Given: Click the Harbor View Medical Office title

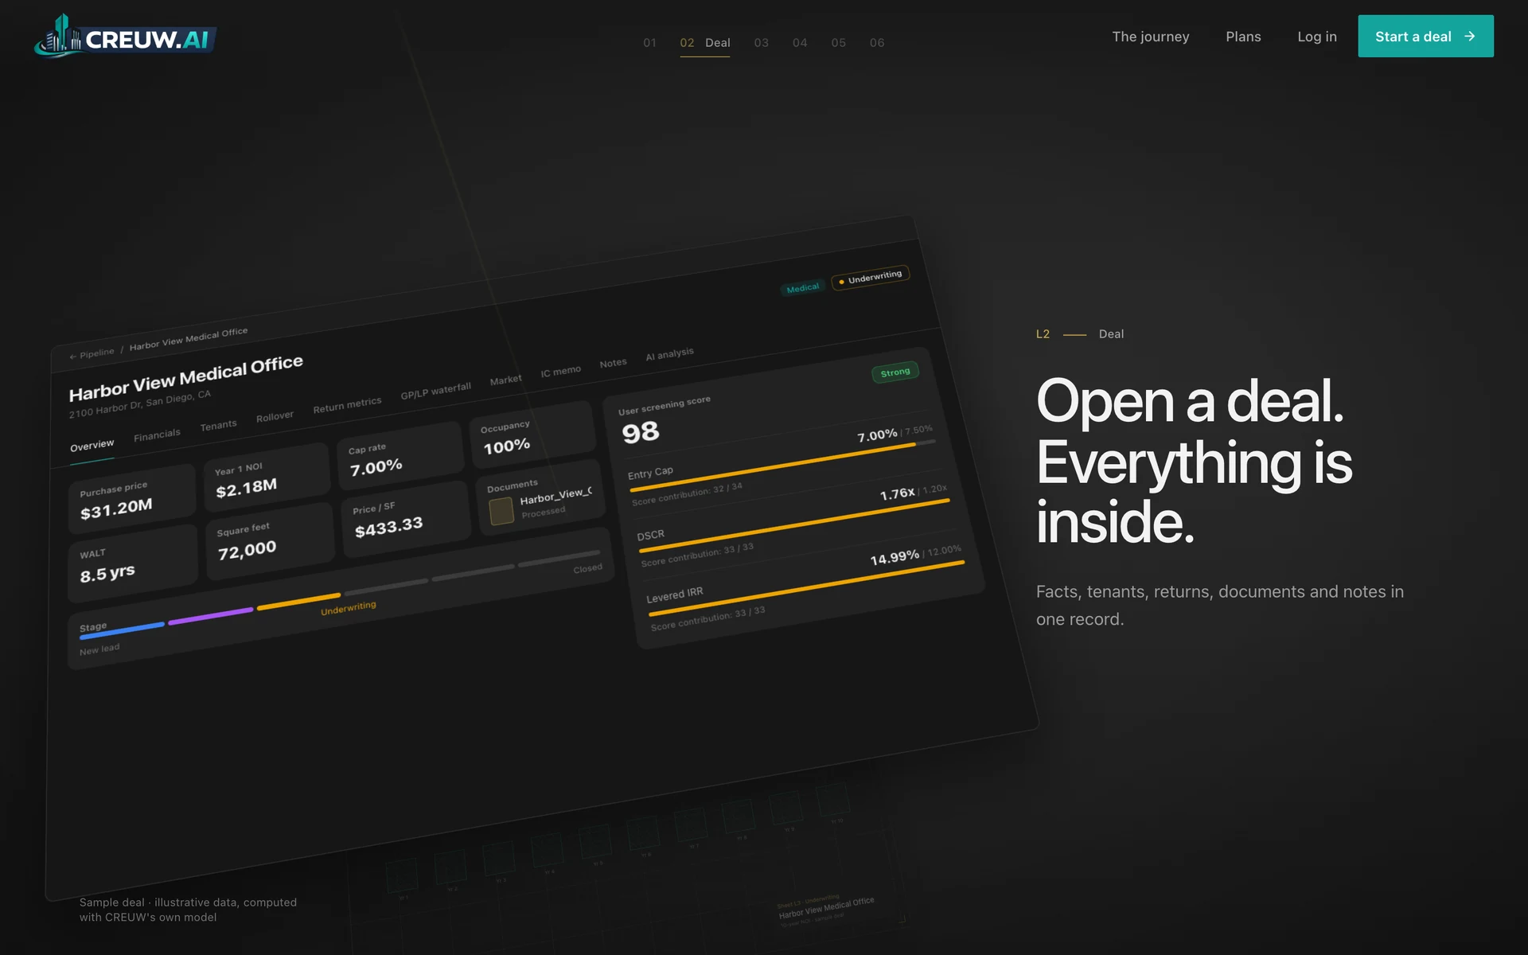Looking at the screenshot, I should pos(185,378).
